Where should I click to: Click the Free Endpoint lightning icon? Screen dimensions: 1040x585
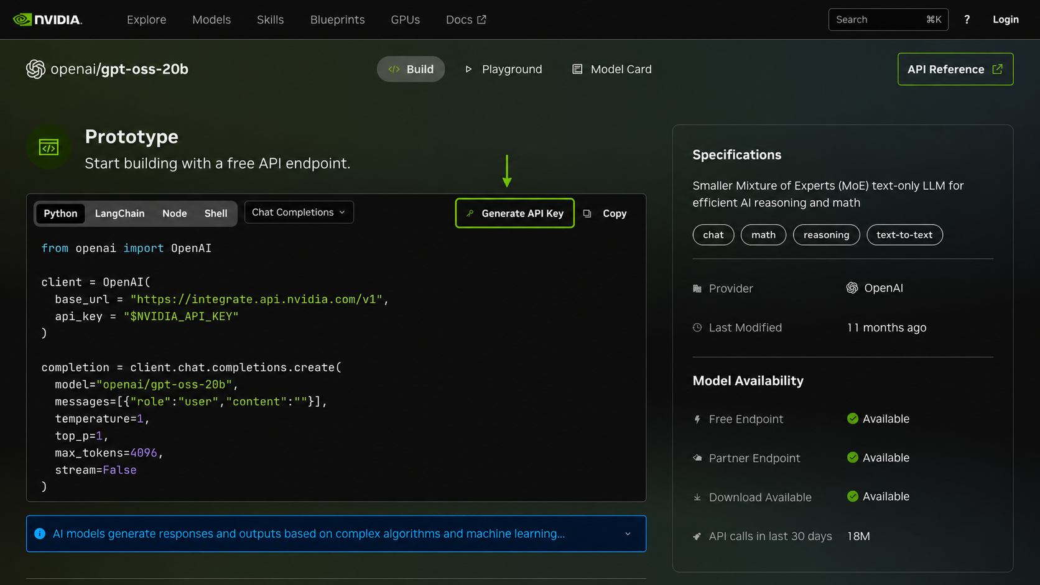pos(697,420)
